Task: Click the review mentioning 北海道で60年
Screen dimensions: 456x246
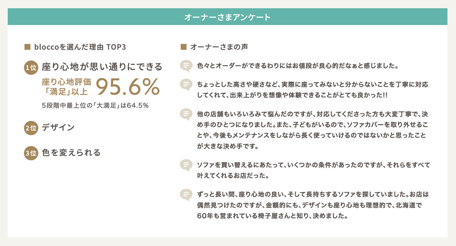Action: coord(313,205)
